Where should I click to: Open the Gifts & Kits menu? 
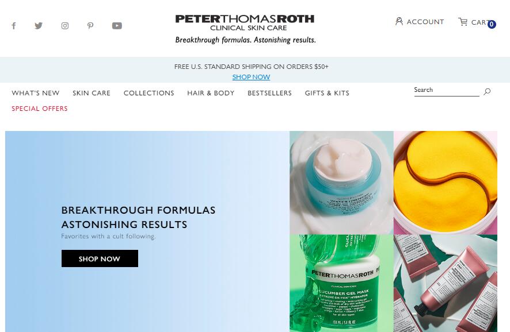(327, 93)
